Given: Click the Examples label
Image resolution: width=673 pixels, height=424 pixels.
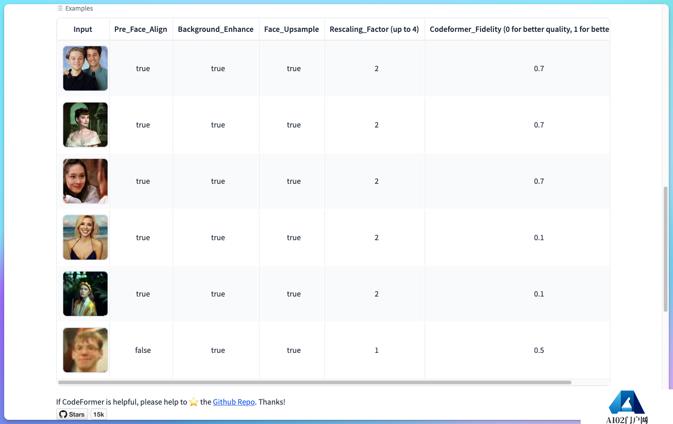Looking at the screenshot, I should click(79, 8).
